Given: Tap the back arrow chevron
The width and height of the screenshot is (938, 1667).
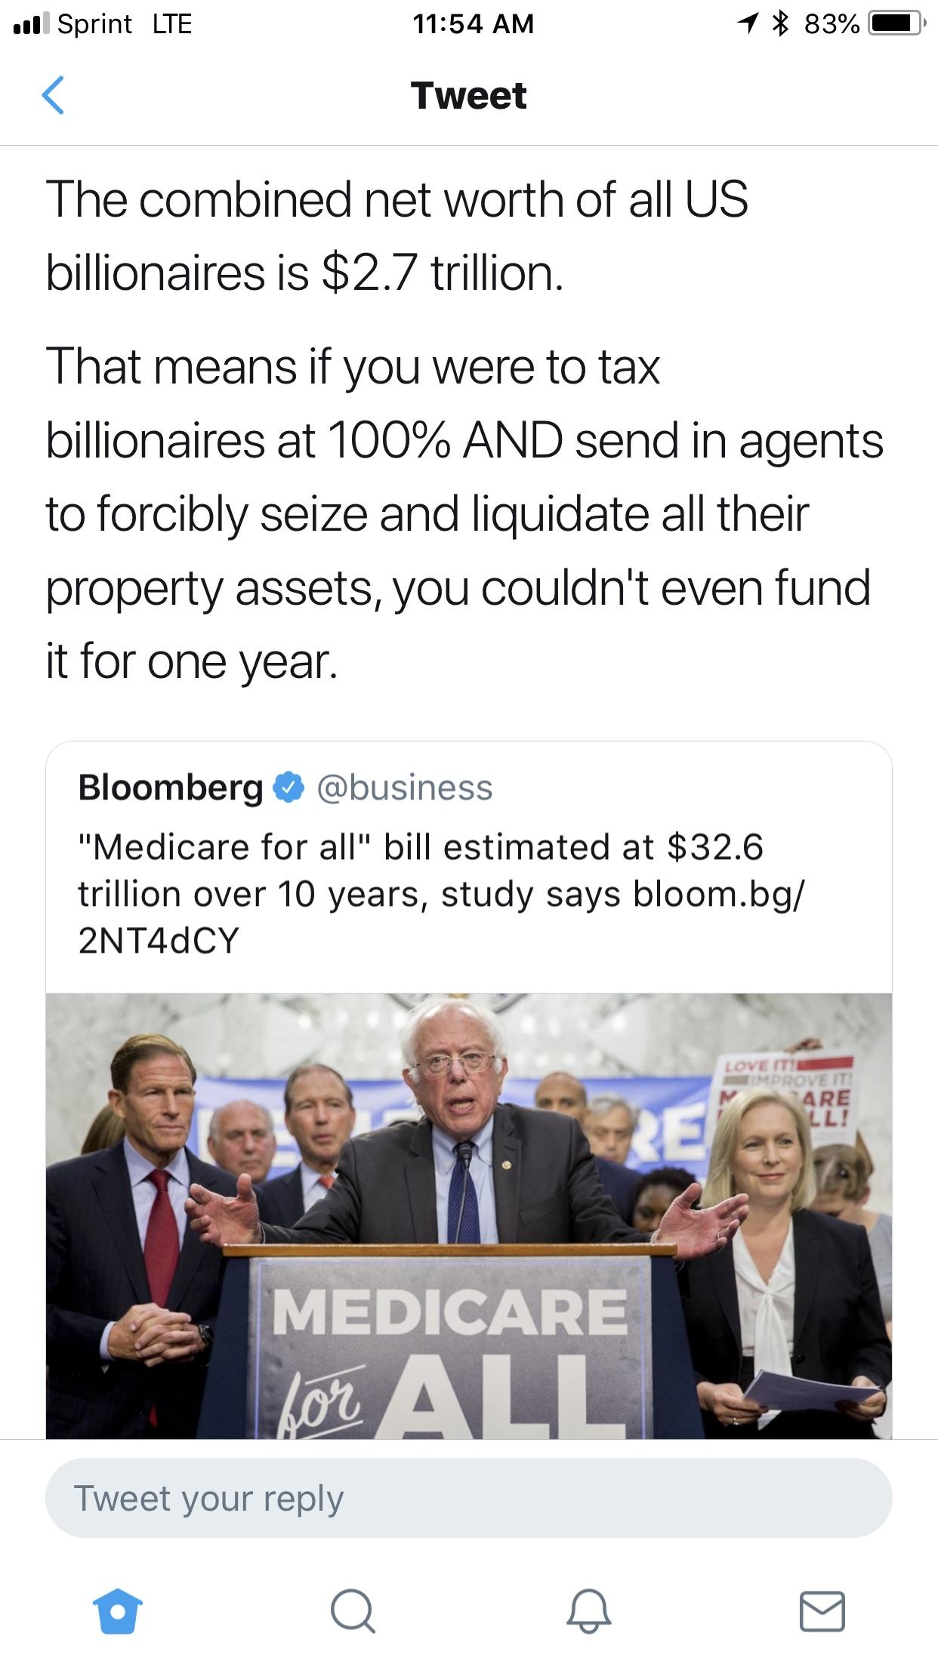Looking at the screenshot, I should click(x=53, y=95).
